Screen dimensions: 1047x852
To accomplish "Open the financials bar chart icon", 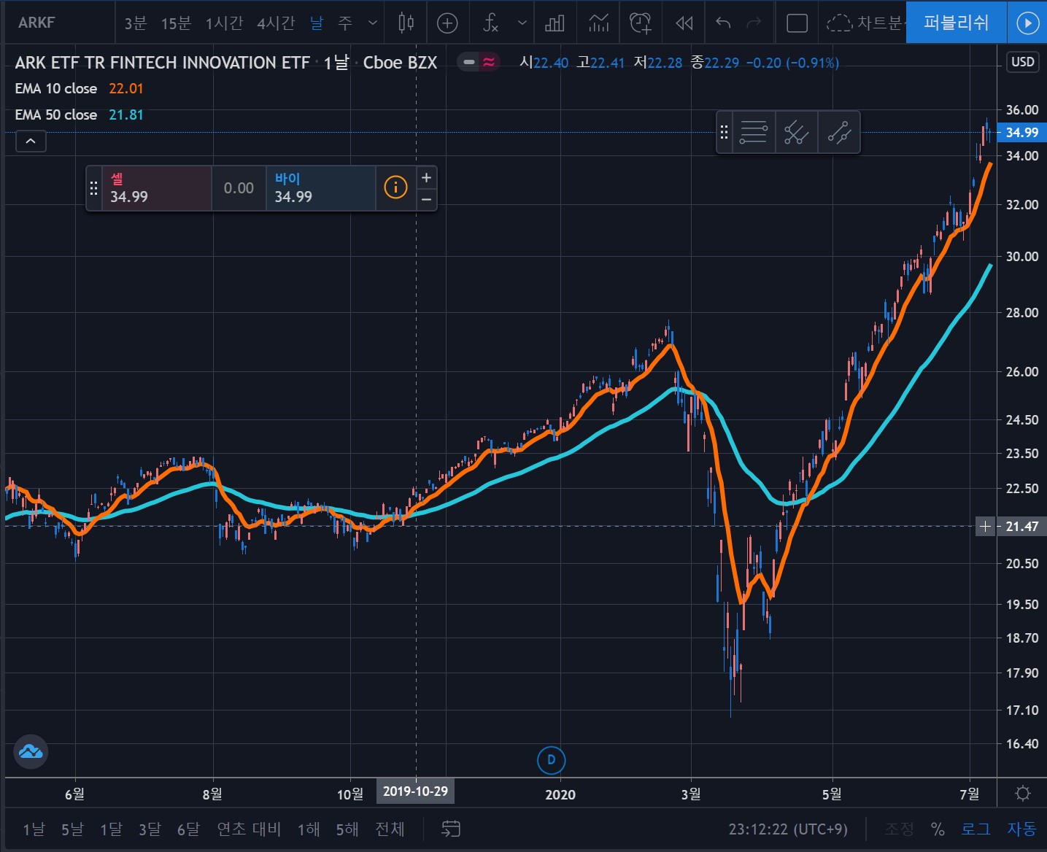I will click(x=555, y=23).
